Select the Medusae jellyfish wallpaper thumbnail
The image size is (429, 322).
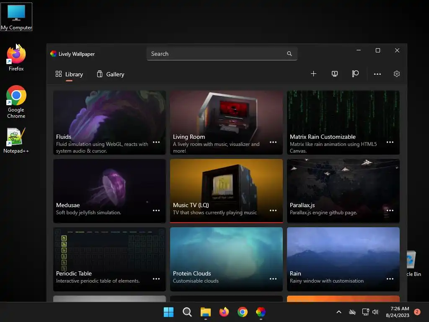coord(109,191)
